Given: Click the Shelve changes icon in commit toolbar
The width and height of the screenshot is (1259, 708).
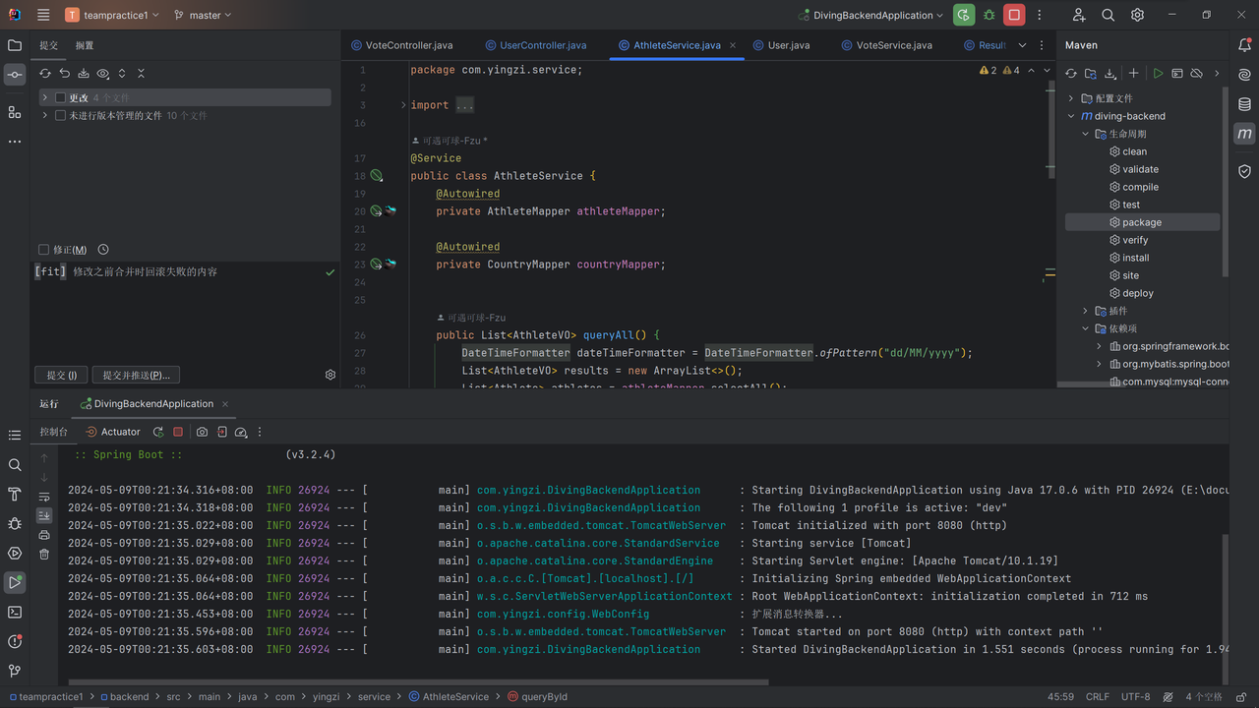Looking at the screenshot, I should (84, 74).
